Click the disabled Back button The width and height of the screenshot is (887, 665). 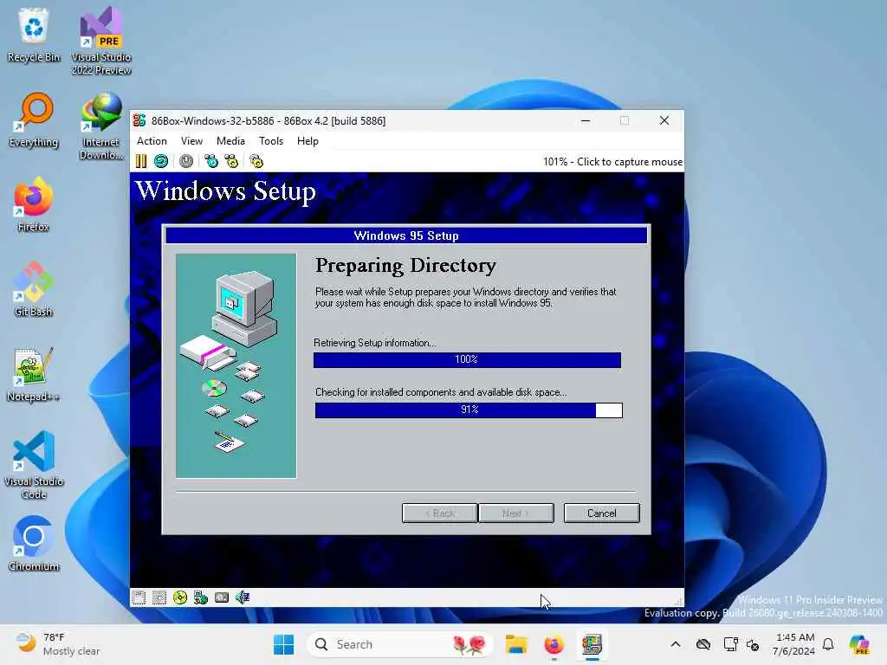click(x=439, y=513)
